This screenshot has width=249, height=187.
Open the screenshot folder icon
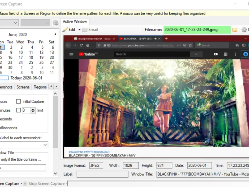tap(235, 30)
